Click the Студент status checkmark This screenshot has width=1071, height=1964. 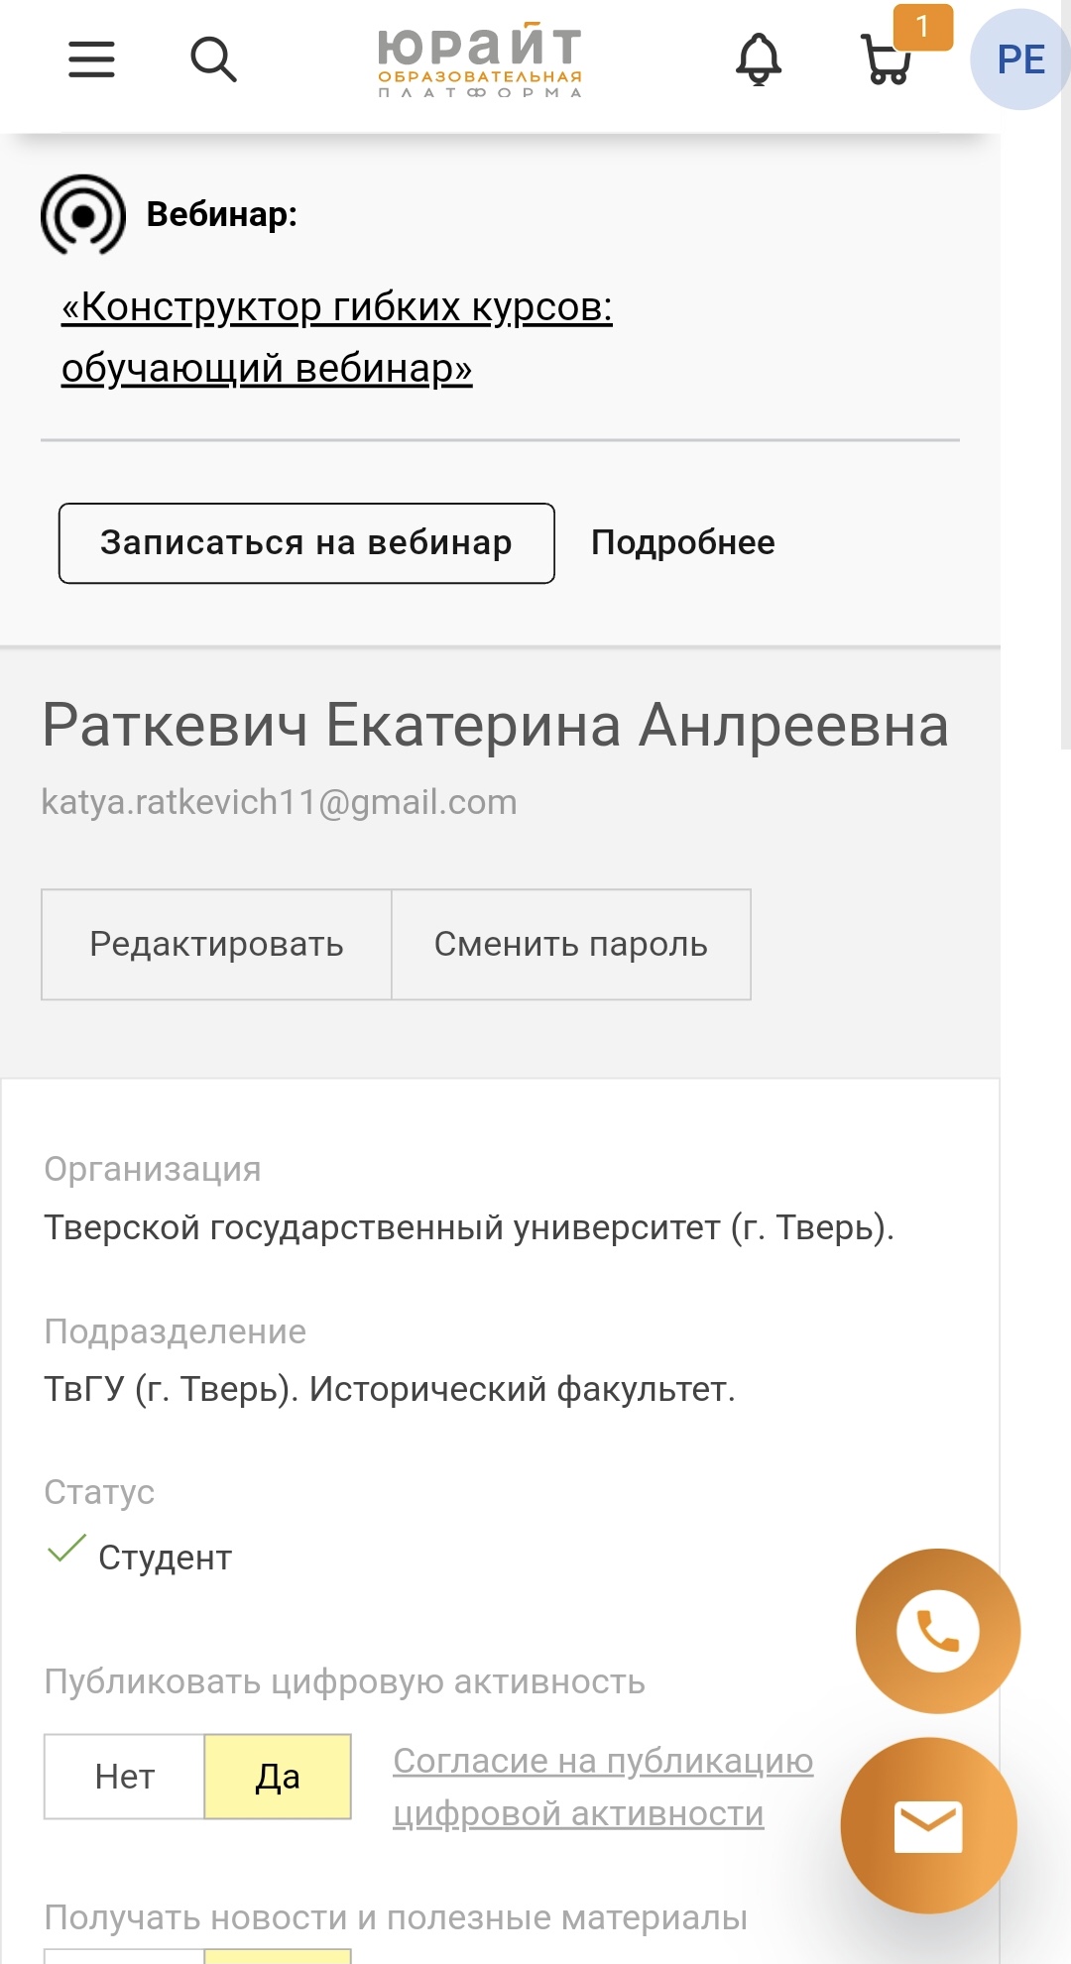click(66, 1549)
